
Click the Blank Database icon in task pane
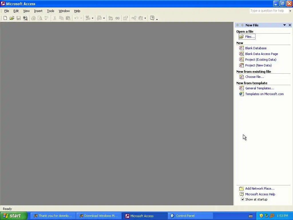click(x=241, y=48)
